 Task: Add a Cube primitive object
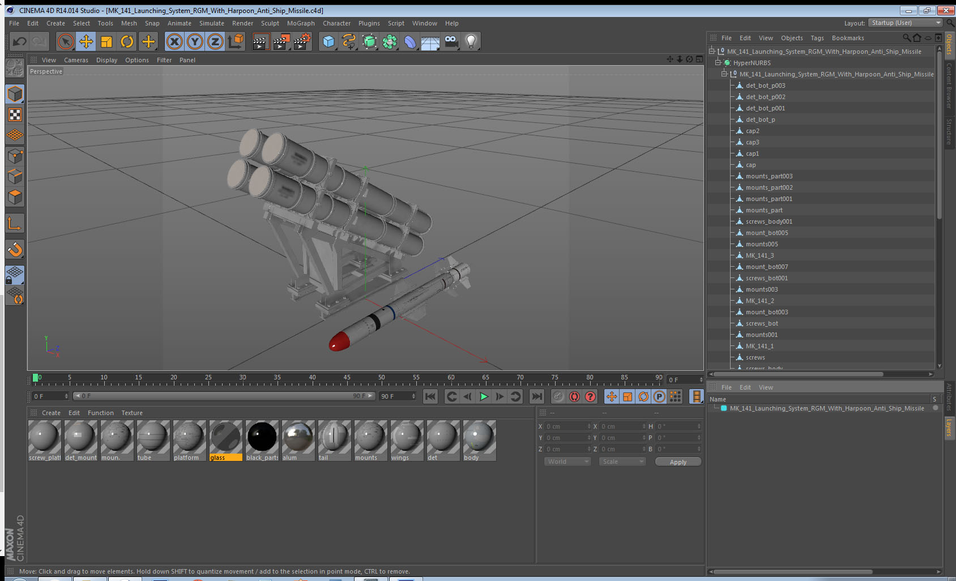coord(328,41)
